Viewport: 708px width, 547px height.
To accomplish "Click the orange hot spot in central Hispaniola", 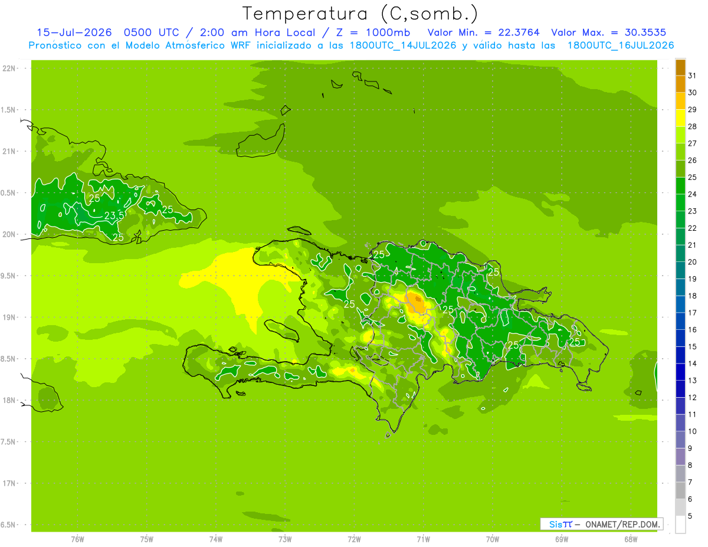I will [x=418, y=302].
